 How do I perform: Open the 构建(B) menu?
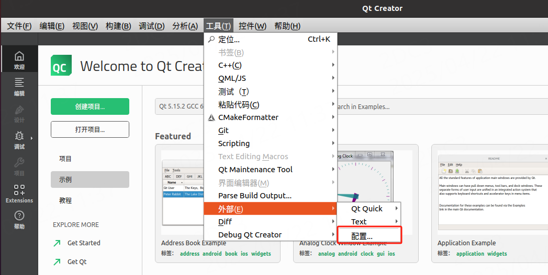(x=118, y=26)
